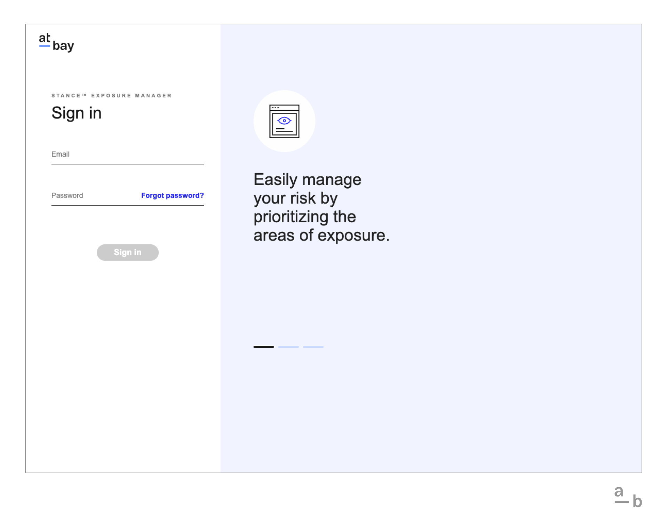Click the STANCE EXPOSURE MANAGER label
Screen dimensions: 668x531
click(112, 95)
